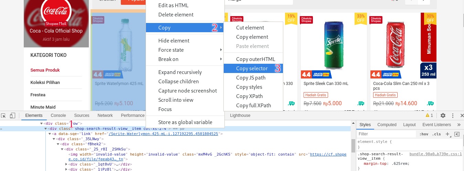Open the bundle.98a0…b739e.css:1 source link
The width and height of the screenshot is (464, 171).
click(x=435, y=154)
